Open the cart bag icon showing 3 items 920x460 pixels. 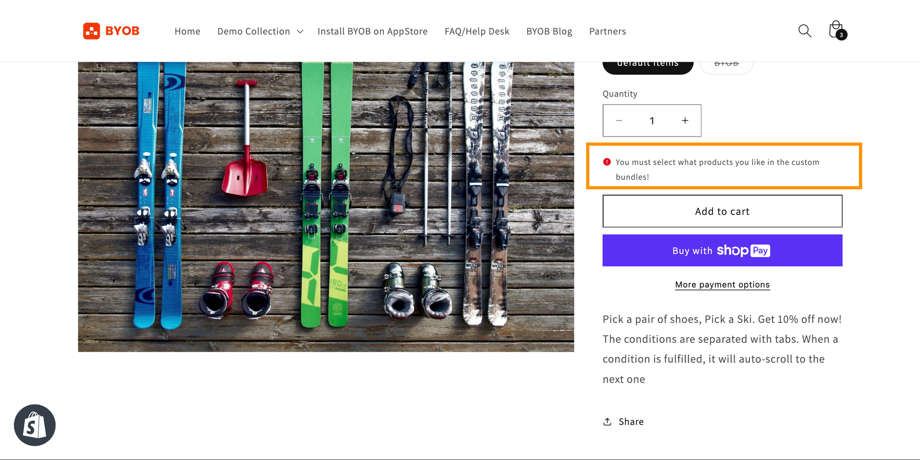tap(836, 30)
